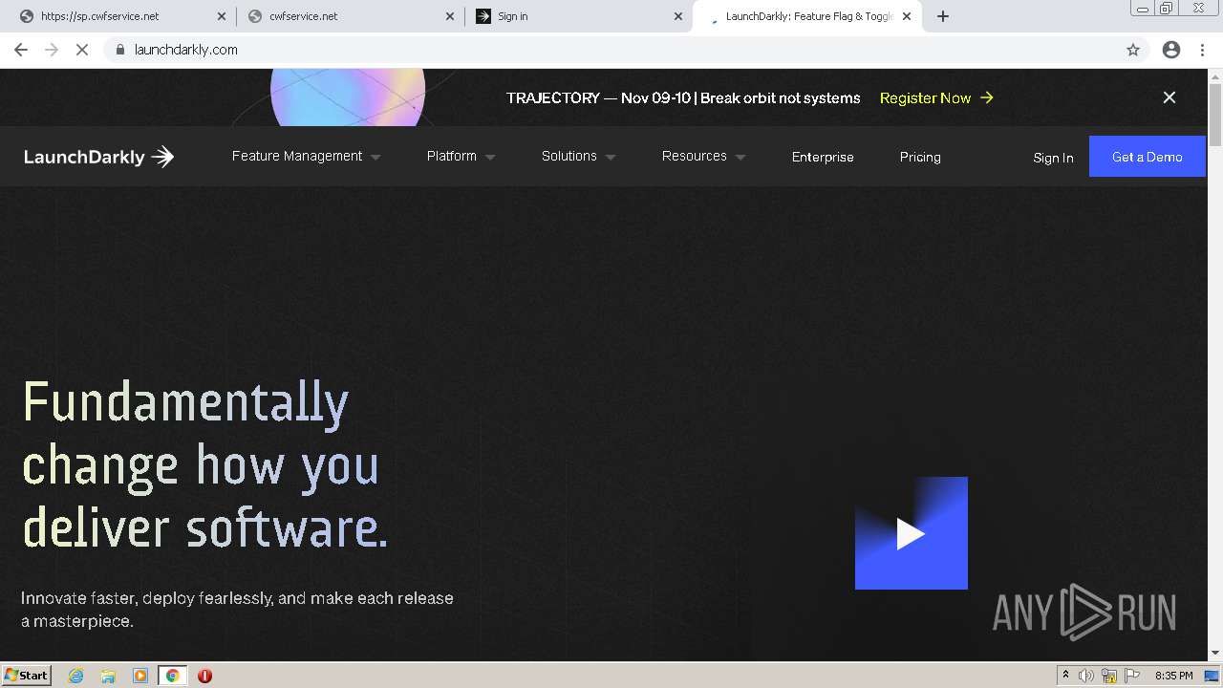Launch Internet Explorer from the taskbar
The image size is (1223, 688).
76,676
